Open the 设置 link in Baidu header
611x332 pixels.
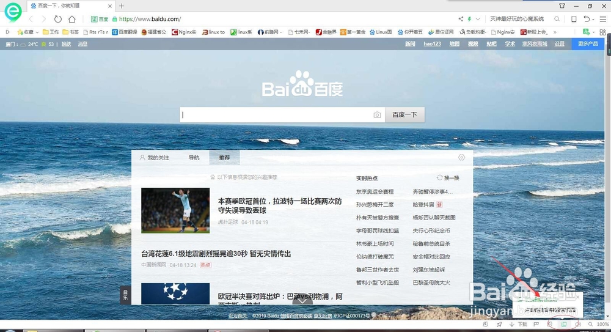[x=560, y=43]
